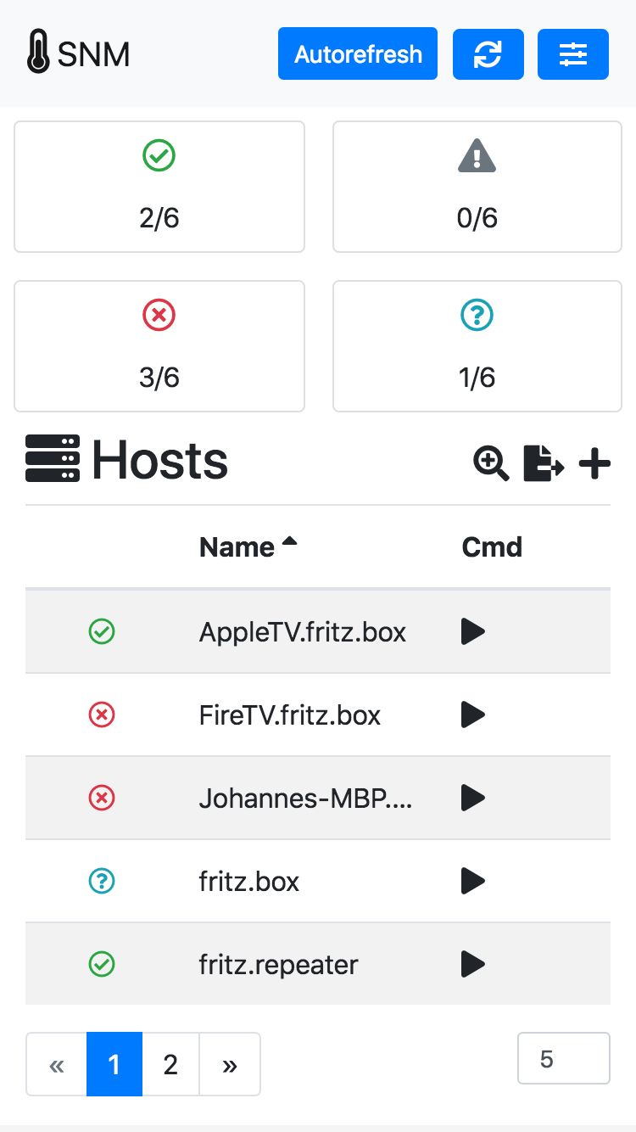The width and height of the screenshot is (636, 1132).
Task: Run command for fritz.box
Action: pyautogui.click(x=472, y=881)
